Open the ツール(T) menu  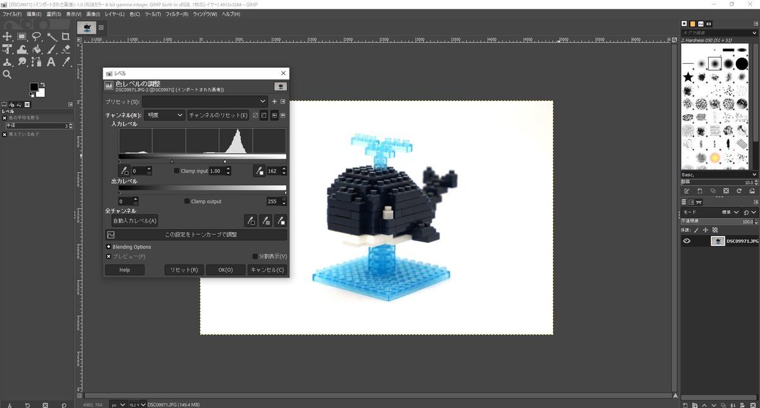[153, 14]
